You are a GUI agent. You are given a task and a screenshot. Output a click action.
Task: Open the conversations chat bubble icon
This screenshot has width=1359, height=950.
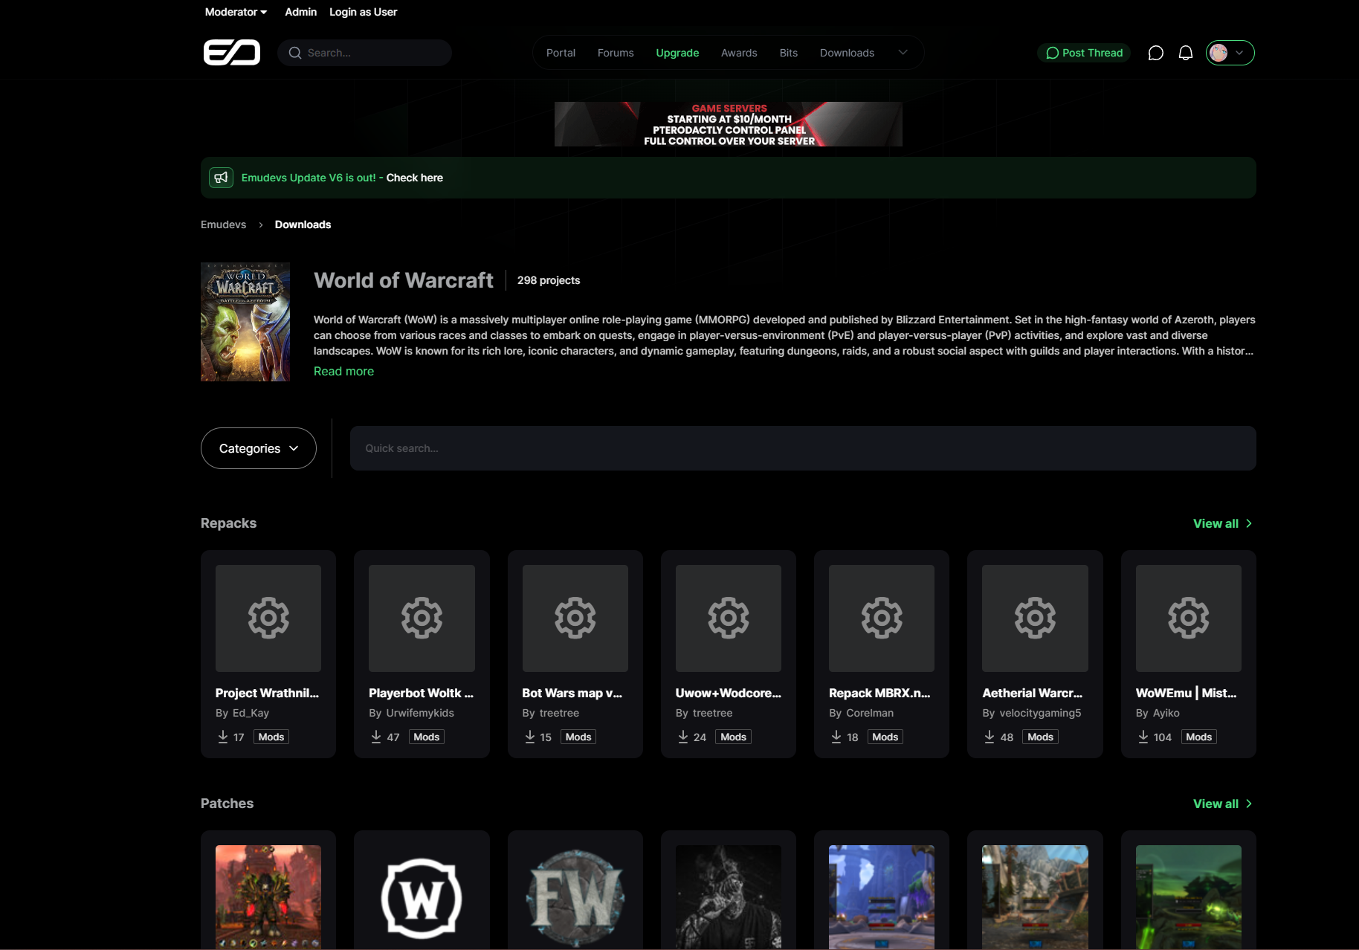point(1155,53)
